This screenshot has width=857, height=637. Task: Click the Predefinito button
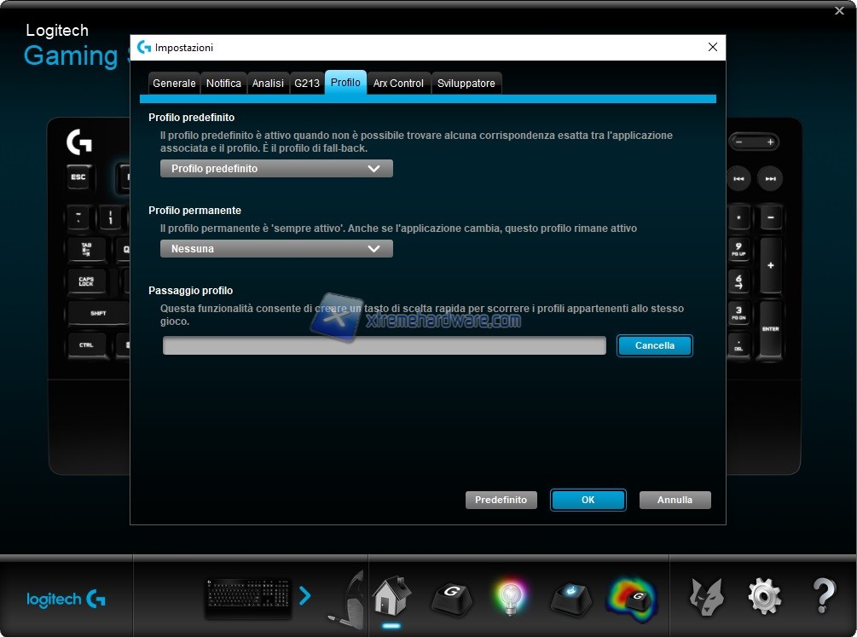tap(501, 500)
